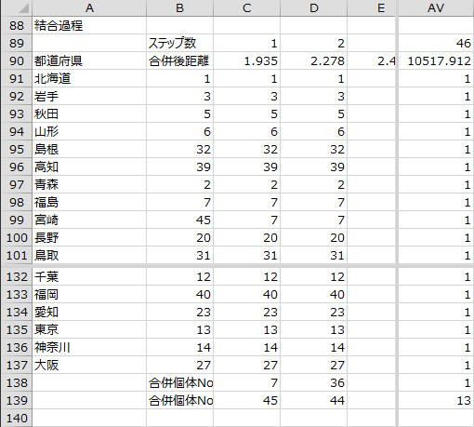Select column E header
The height and width of the screenshot is (427, 474).
coord(372,7)
